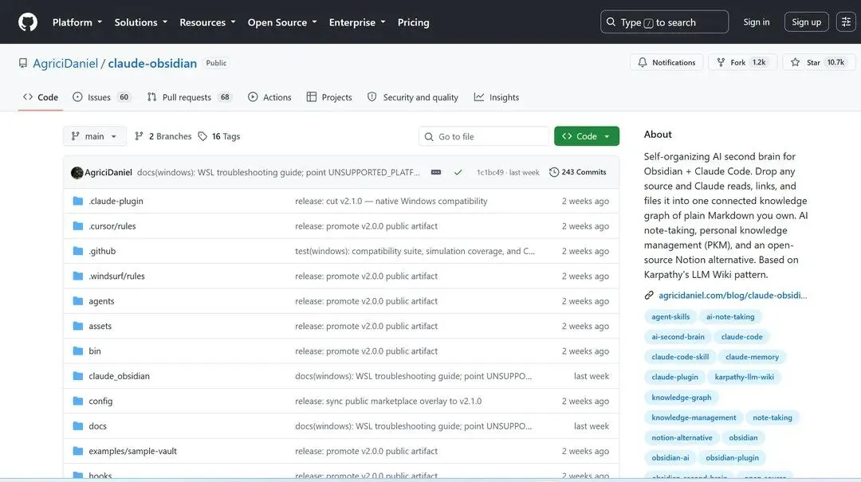Open the Enterprise dropdown

click(x=357, y=22)
